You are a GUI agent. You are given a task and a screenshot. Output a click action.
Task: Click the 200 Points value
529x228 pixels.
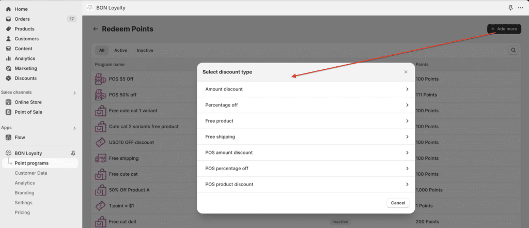(427, 222)
